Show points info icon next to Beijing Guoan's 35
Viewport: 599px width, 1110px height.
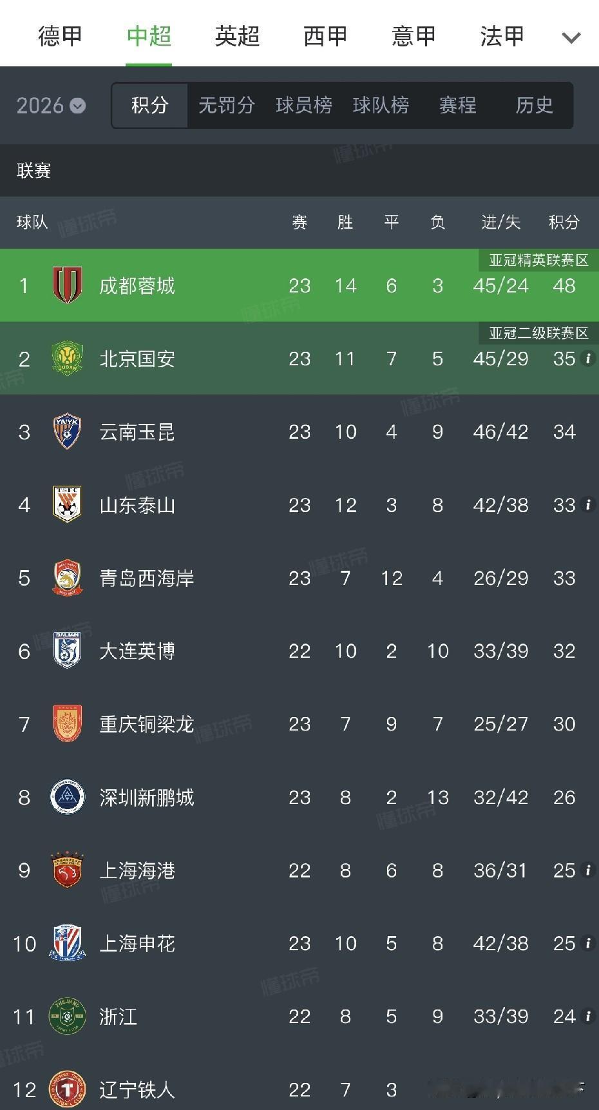click(587, 358)
